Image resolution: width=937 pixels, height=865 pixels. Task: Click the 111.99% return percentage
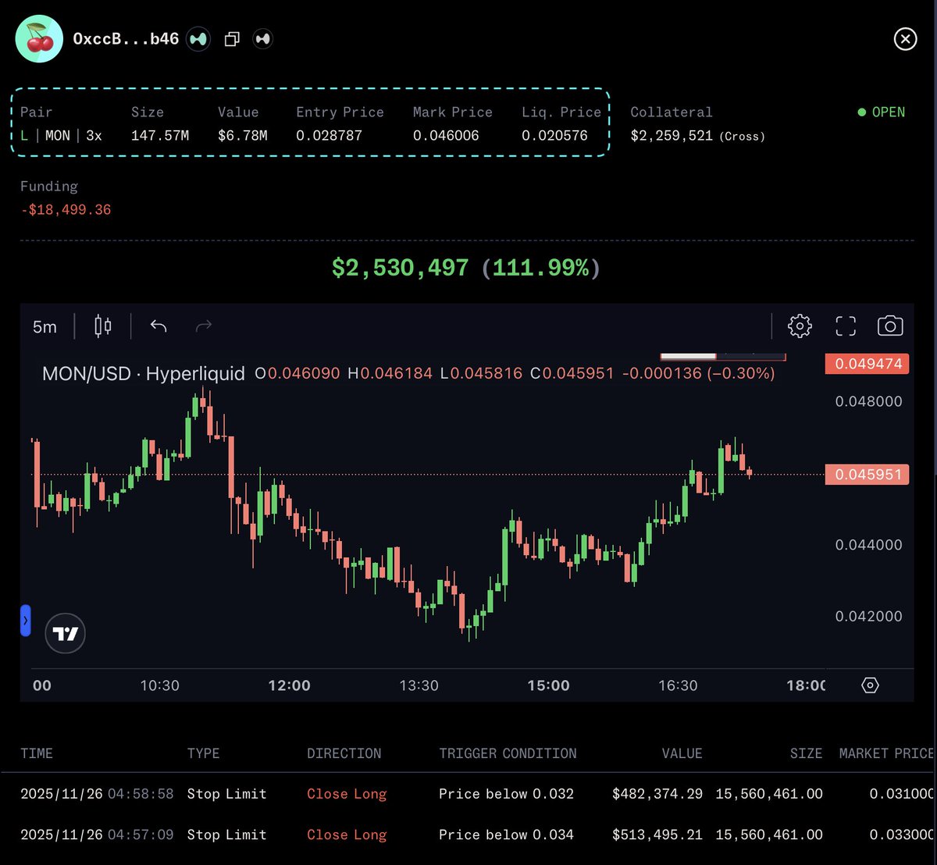pos(541,268)
